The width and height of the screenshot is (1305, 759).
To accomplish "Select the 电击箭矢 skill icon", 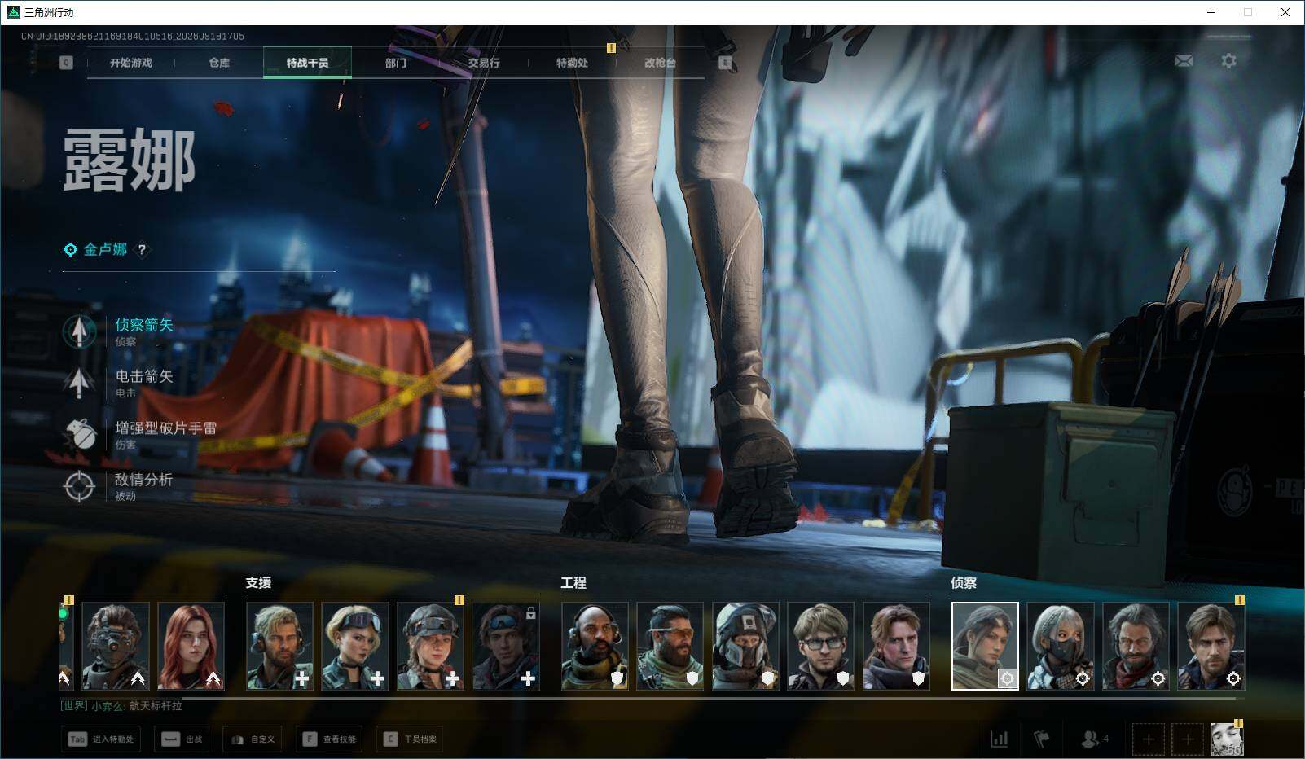I will tap(79, 383).
